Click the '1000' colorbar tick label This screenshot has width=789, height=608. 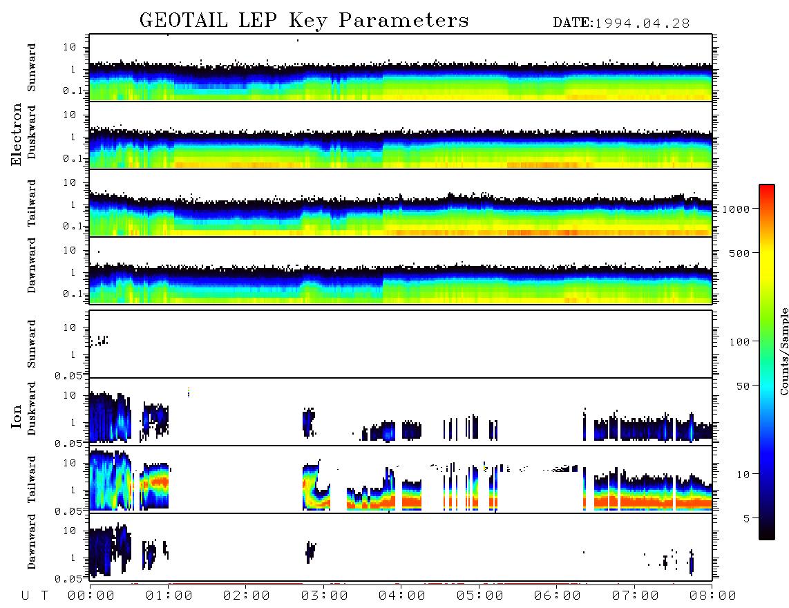[736, 209]
